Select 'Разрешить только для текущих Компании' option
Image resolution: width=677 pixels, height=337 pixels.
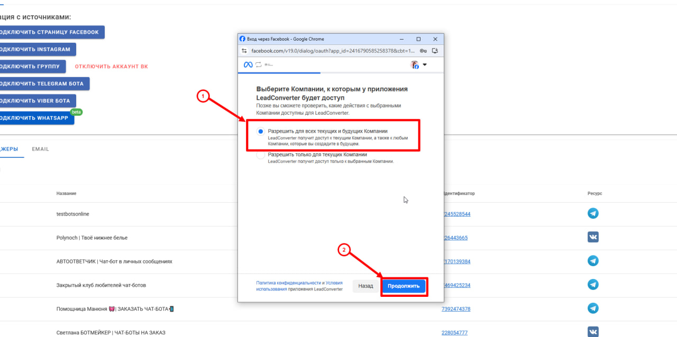260,155
